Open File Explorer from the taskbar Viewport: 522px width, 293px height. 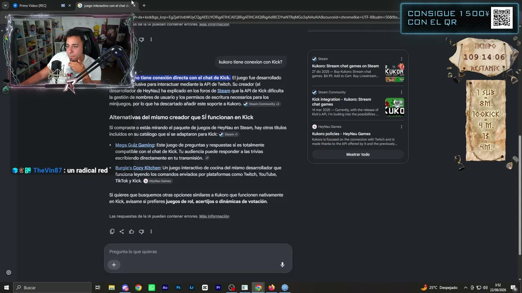[111, 288]
